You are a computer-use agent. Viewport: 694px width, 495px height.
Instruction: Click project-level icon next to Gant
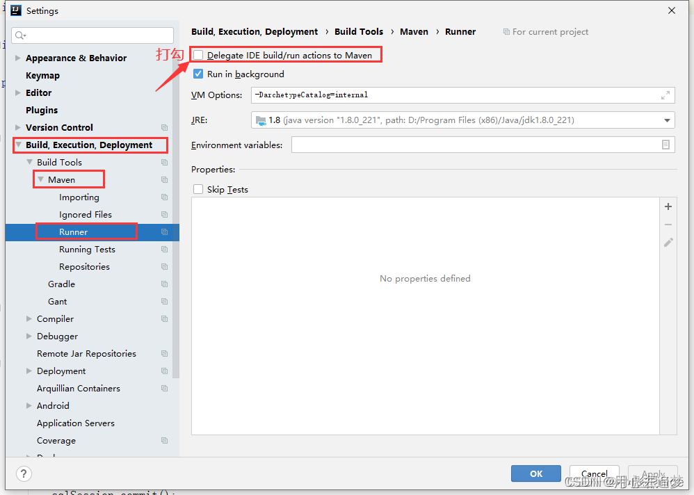[164, 301]
